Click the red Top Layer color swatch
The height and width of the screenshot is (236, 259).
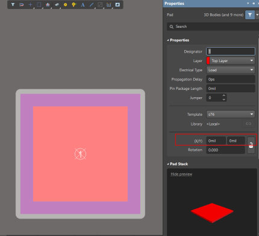208,60
